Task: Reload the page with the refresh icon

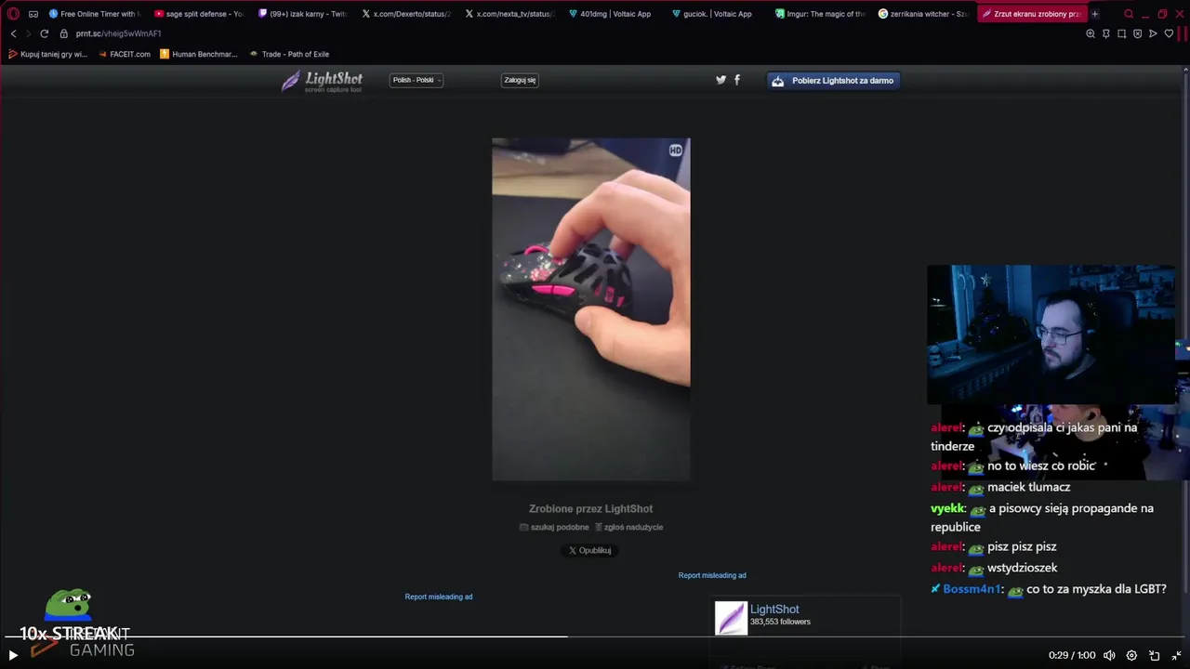Action: click(44, 33)
